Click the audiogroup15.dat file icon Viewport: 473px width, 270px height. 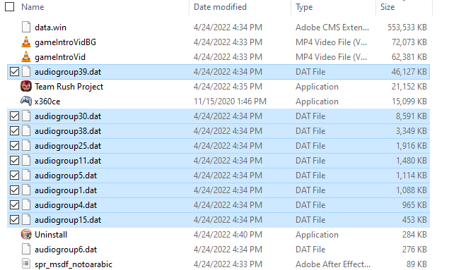pyautogui.click(x=26, y=219)
